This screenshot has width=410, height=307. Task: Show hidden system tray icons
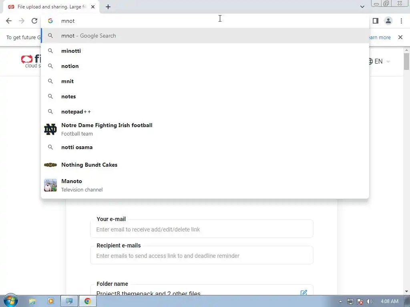tap(340, 301)
